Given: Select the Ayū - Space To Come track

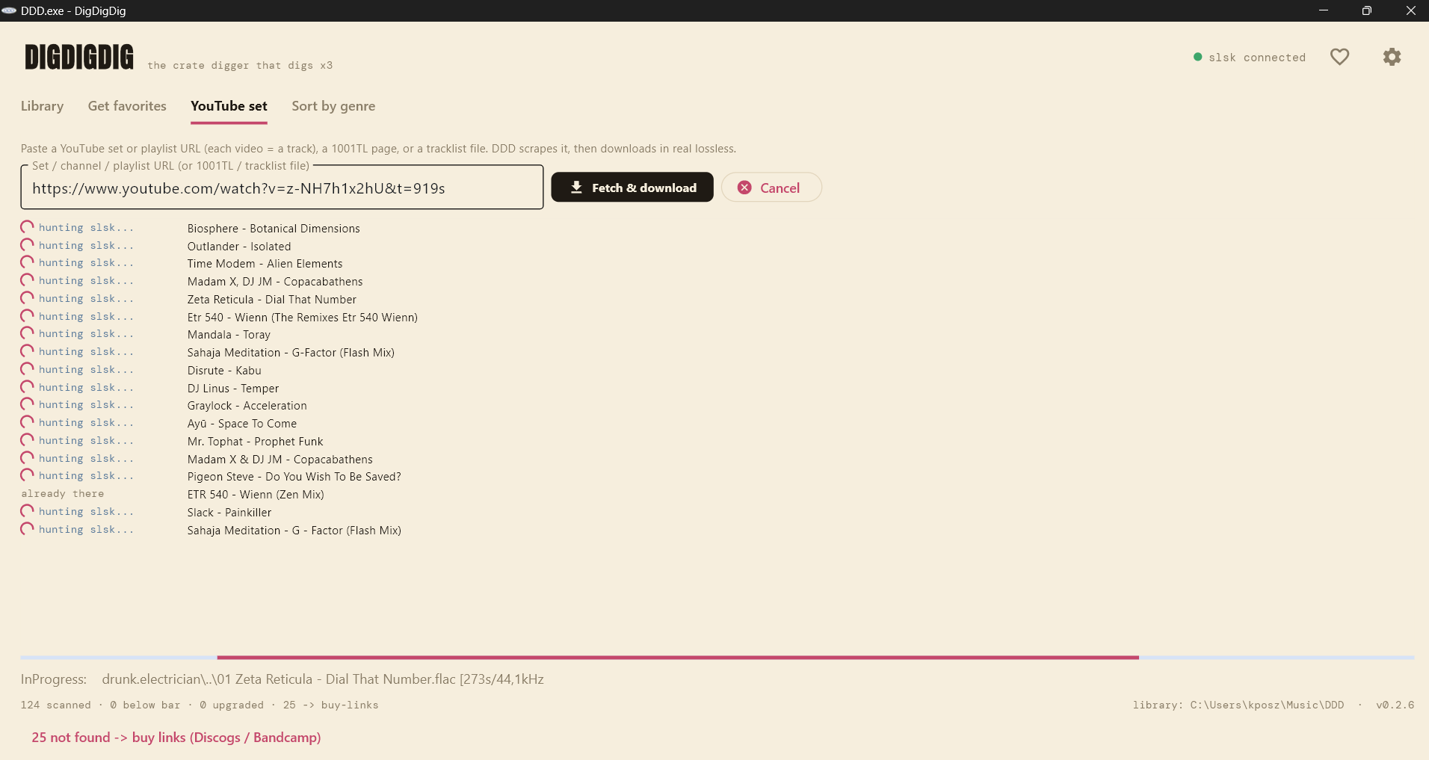Looking at the screenshot, I should click(x=242, y=424).
